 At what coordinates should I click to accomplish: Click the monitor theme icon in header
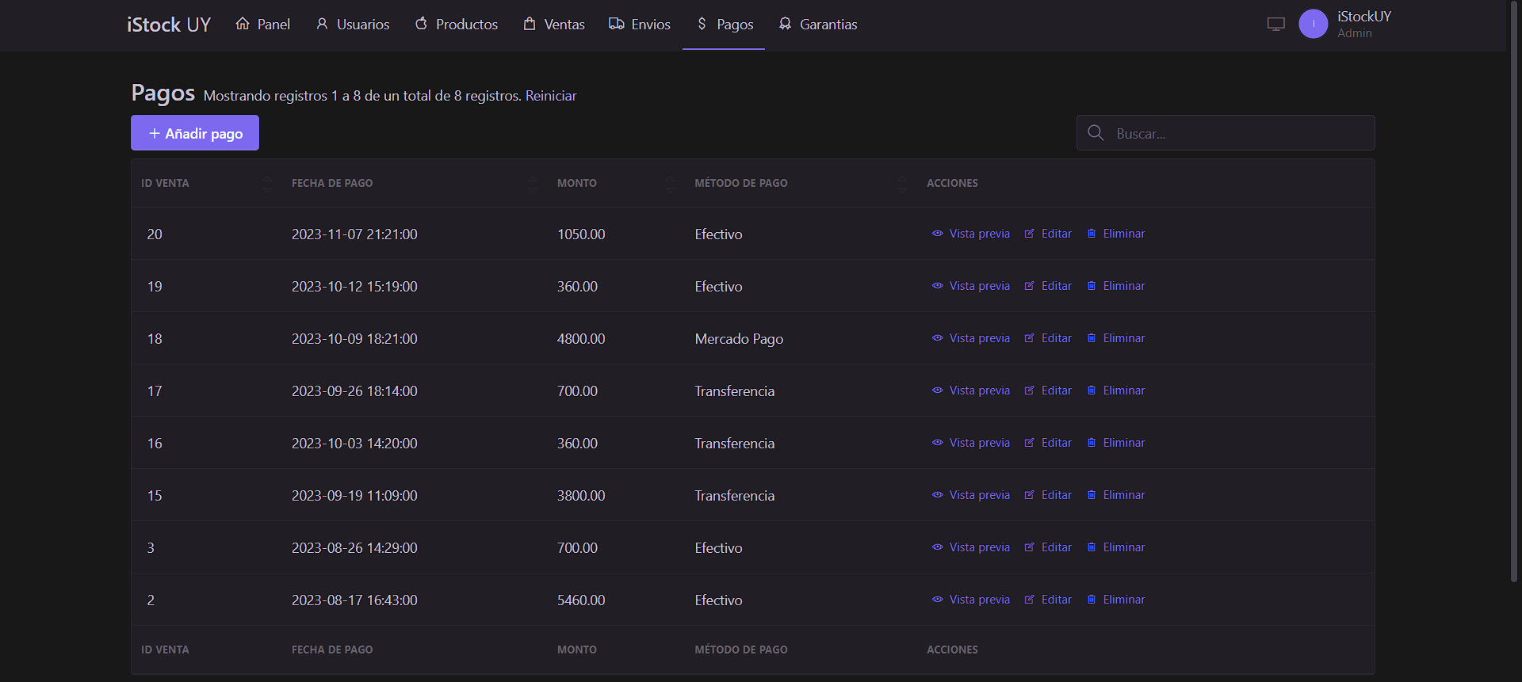click(1275, 24)
